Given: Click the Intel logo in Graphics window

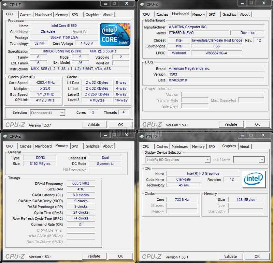Looking at the screenshot, I should click(x=254, y=180).
